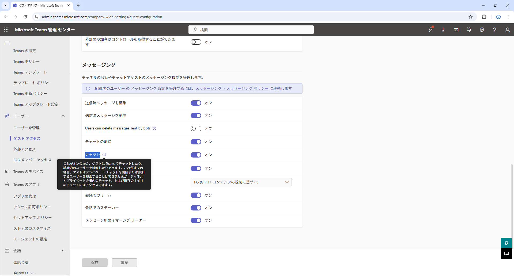This screenshot has height=276, width=514.
Task: Click the page vertical scrollbar thumb
Action: point(512,201)
